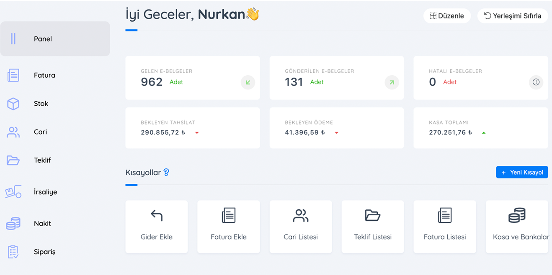Click outgoing arrow icon on Gönderilen E-Belgeler
552x275 pixels.
click(x=392, y=82)
